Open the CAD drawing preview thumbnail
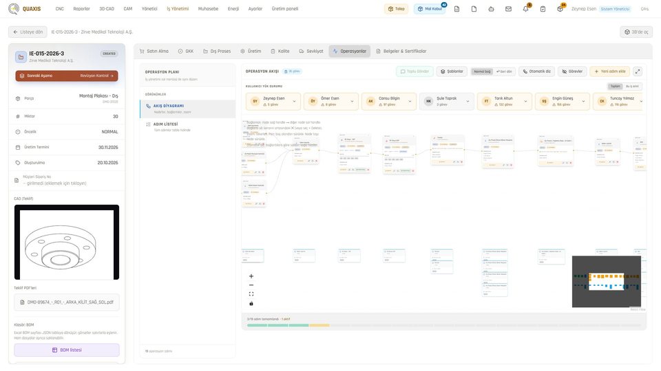Viewport: 661px width, 371px height. click(x=67, y=243)
